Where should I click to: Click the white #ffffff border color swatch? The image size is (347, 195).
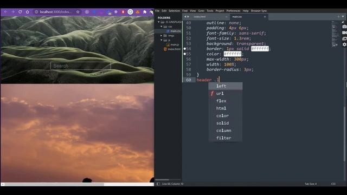[260, 49]
